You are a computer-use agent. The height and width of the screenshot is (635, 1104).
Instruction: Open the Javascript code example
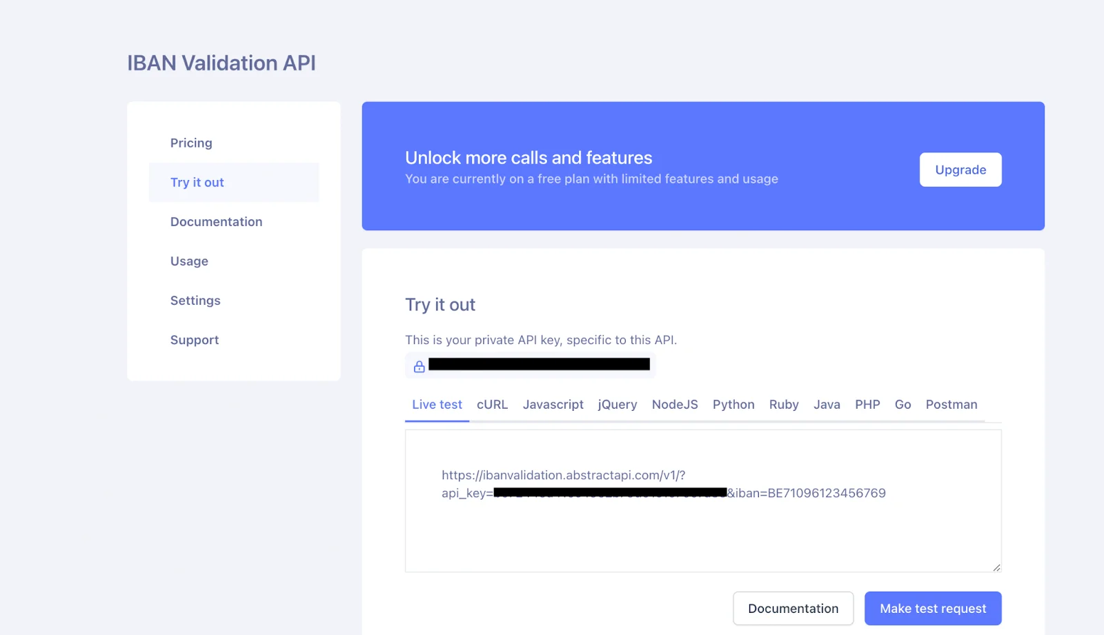(553, 405)
